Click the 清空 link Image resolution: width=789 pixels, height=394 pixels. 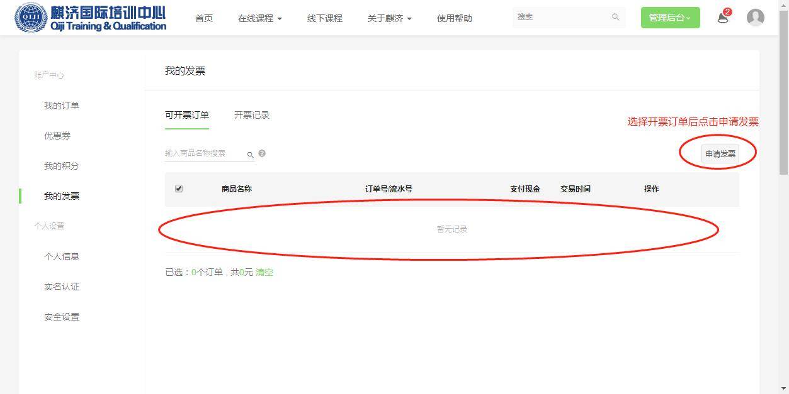[x=264, y=272]
